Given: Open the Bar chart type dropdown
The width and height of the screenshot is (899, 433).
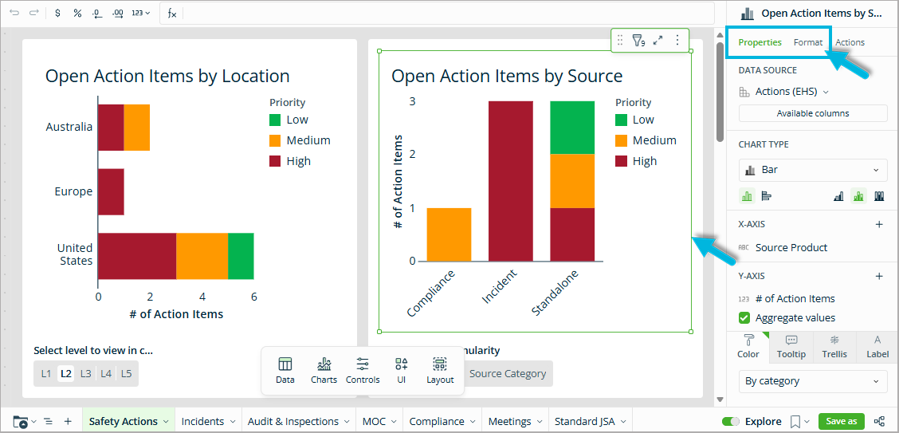Looking at the screenshot, I should point(812,170).
